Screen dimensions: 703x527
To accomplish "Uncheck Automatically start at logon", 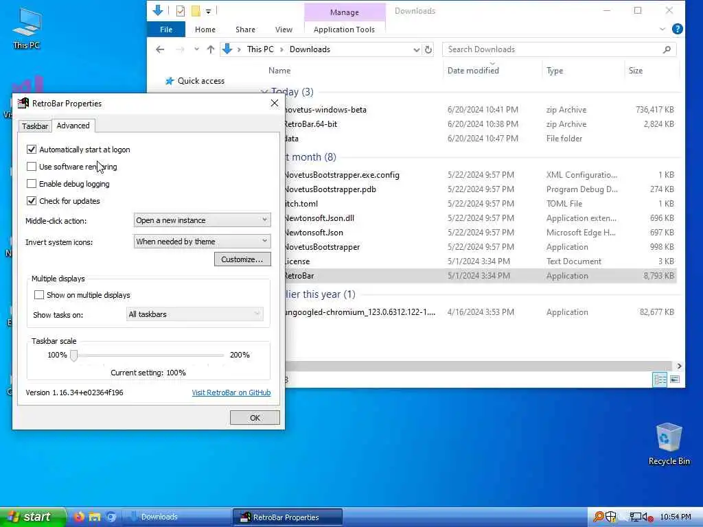I will point(32,149).
